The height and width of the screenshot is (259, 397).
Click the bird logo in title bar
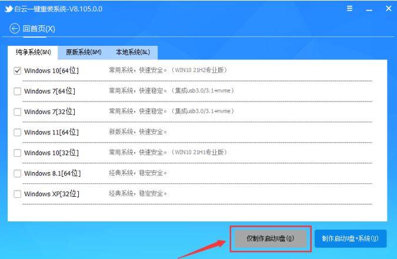coord(8,8)
